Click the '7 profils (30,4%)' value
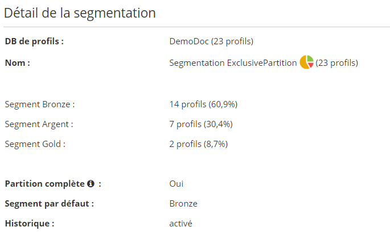 [x=201, y=124]
